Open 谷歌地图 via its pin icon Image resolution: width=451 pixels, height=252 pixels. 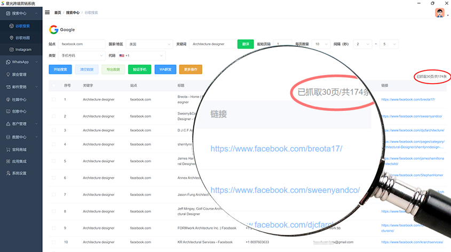(x=12, y=38)
